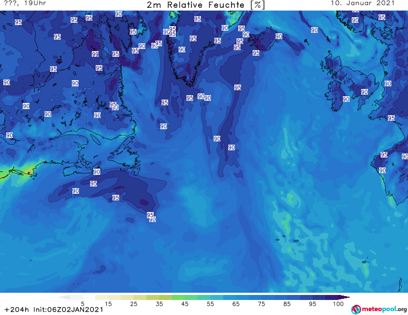Click the '25' value on the color scale
This screenshot has width=408, height=315.
(x=134, y=303)
